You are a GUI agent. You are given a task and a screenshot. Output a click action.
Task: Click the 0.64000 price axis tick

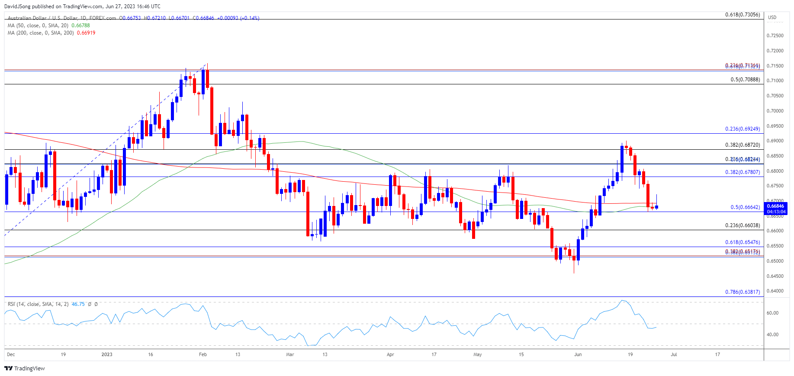pyautogui.click(x=775, y=291)
